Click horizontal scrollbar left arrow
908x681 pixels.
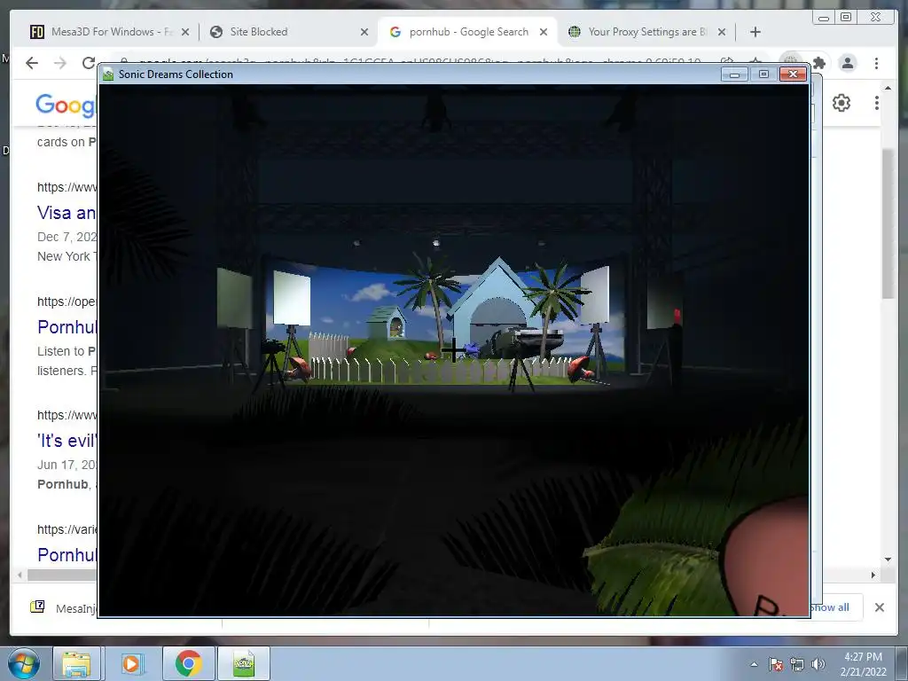coord(20,575)
